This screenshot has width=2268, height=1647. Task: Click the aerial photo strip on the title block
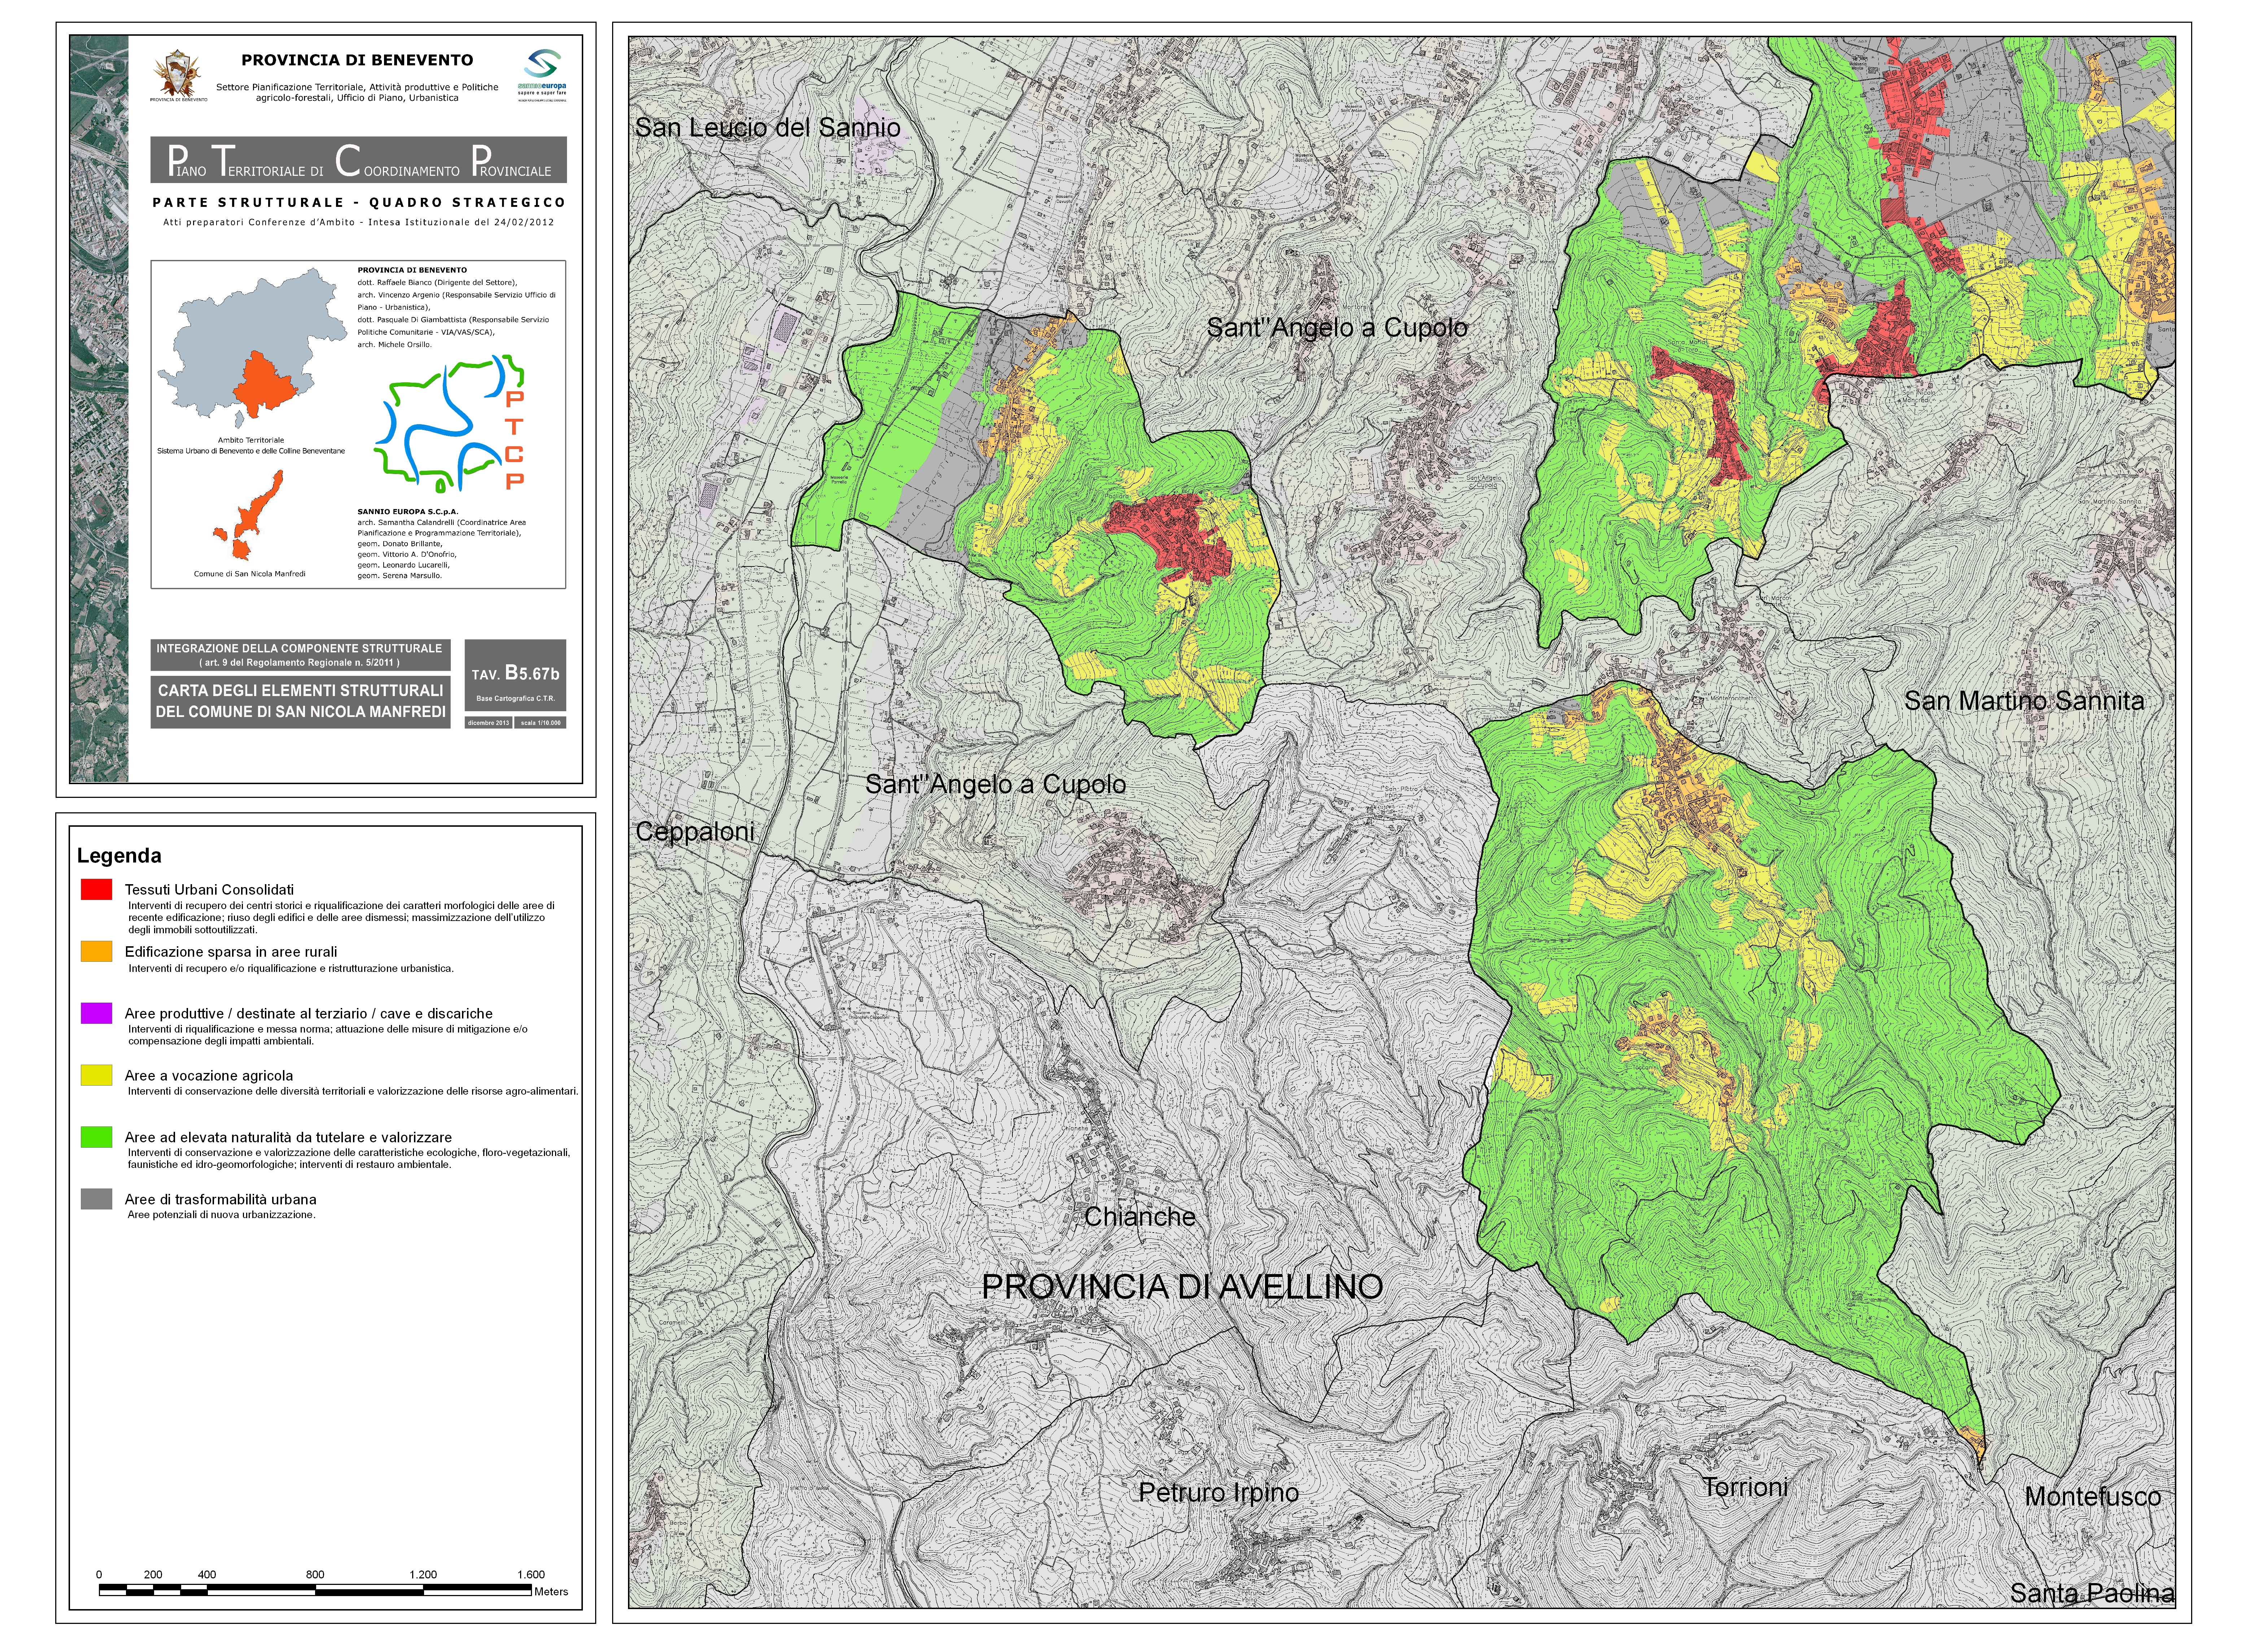(99, 409)
